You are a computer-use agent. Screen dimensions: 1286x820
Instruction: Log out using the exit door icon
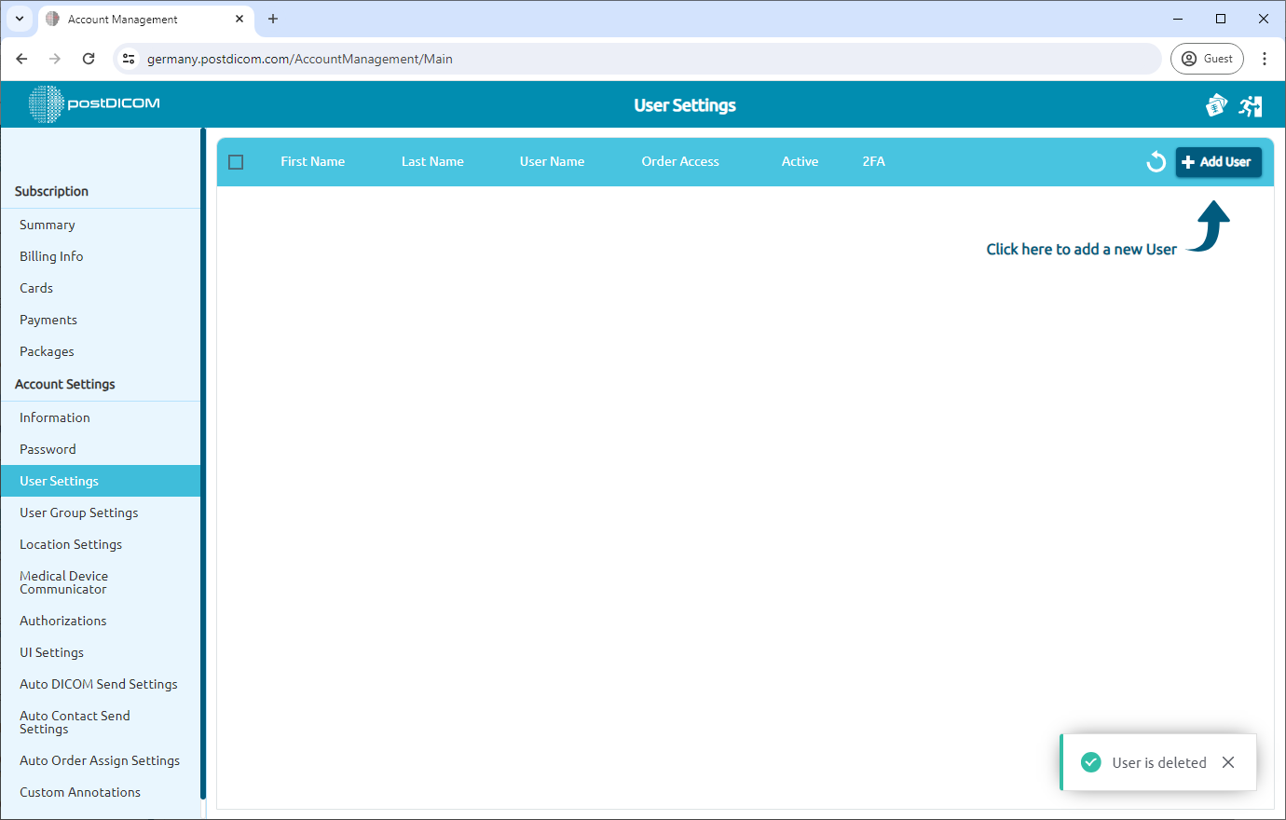pos(1251,105)
